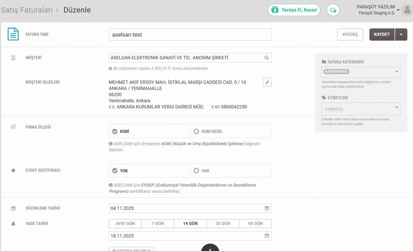This screenshot has height=251, width=413.
Task: Click the user avatar profile icon
Action: pyautogui.click(x=407, y=10)
